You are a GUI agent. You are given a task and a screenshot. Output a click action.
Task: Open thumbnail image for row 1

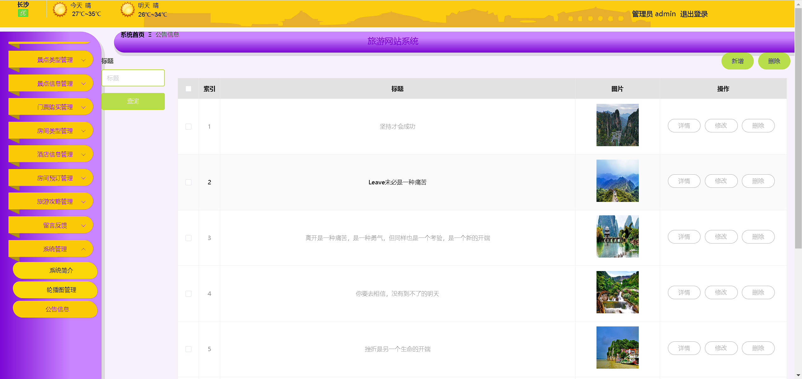[617, 125]
